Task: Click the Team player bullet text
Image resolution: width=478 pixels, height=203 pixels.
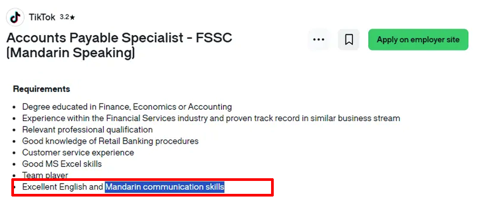Action: click(45, 175)
